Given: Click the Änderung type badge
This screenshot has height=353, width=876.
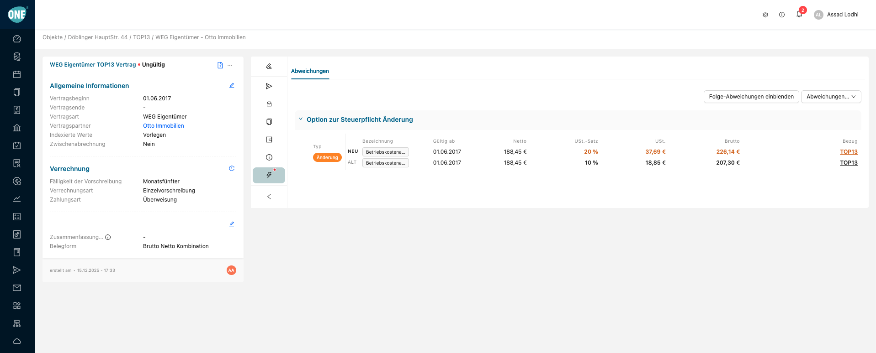Looking at the screenshot, I should (x=327, y=157).
